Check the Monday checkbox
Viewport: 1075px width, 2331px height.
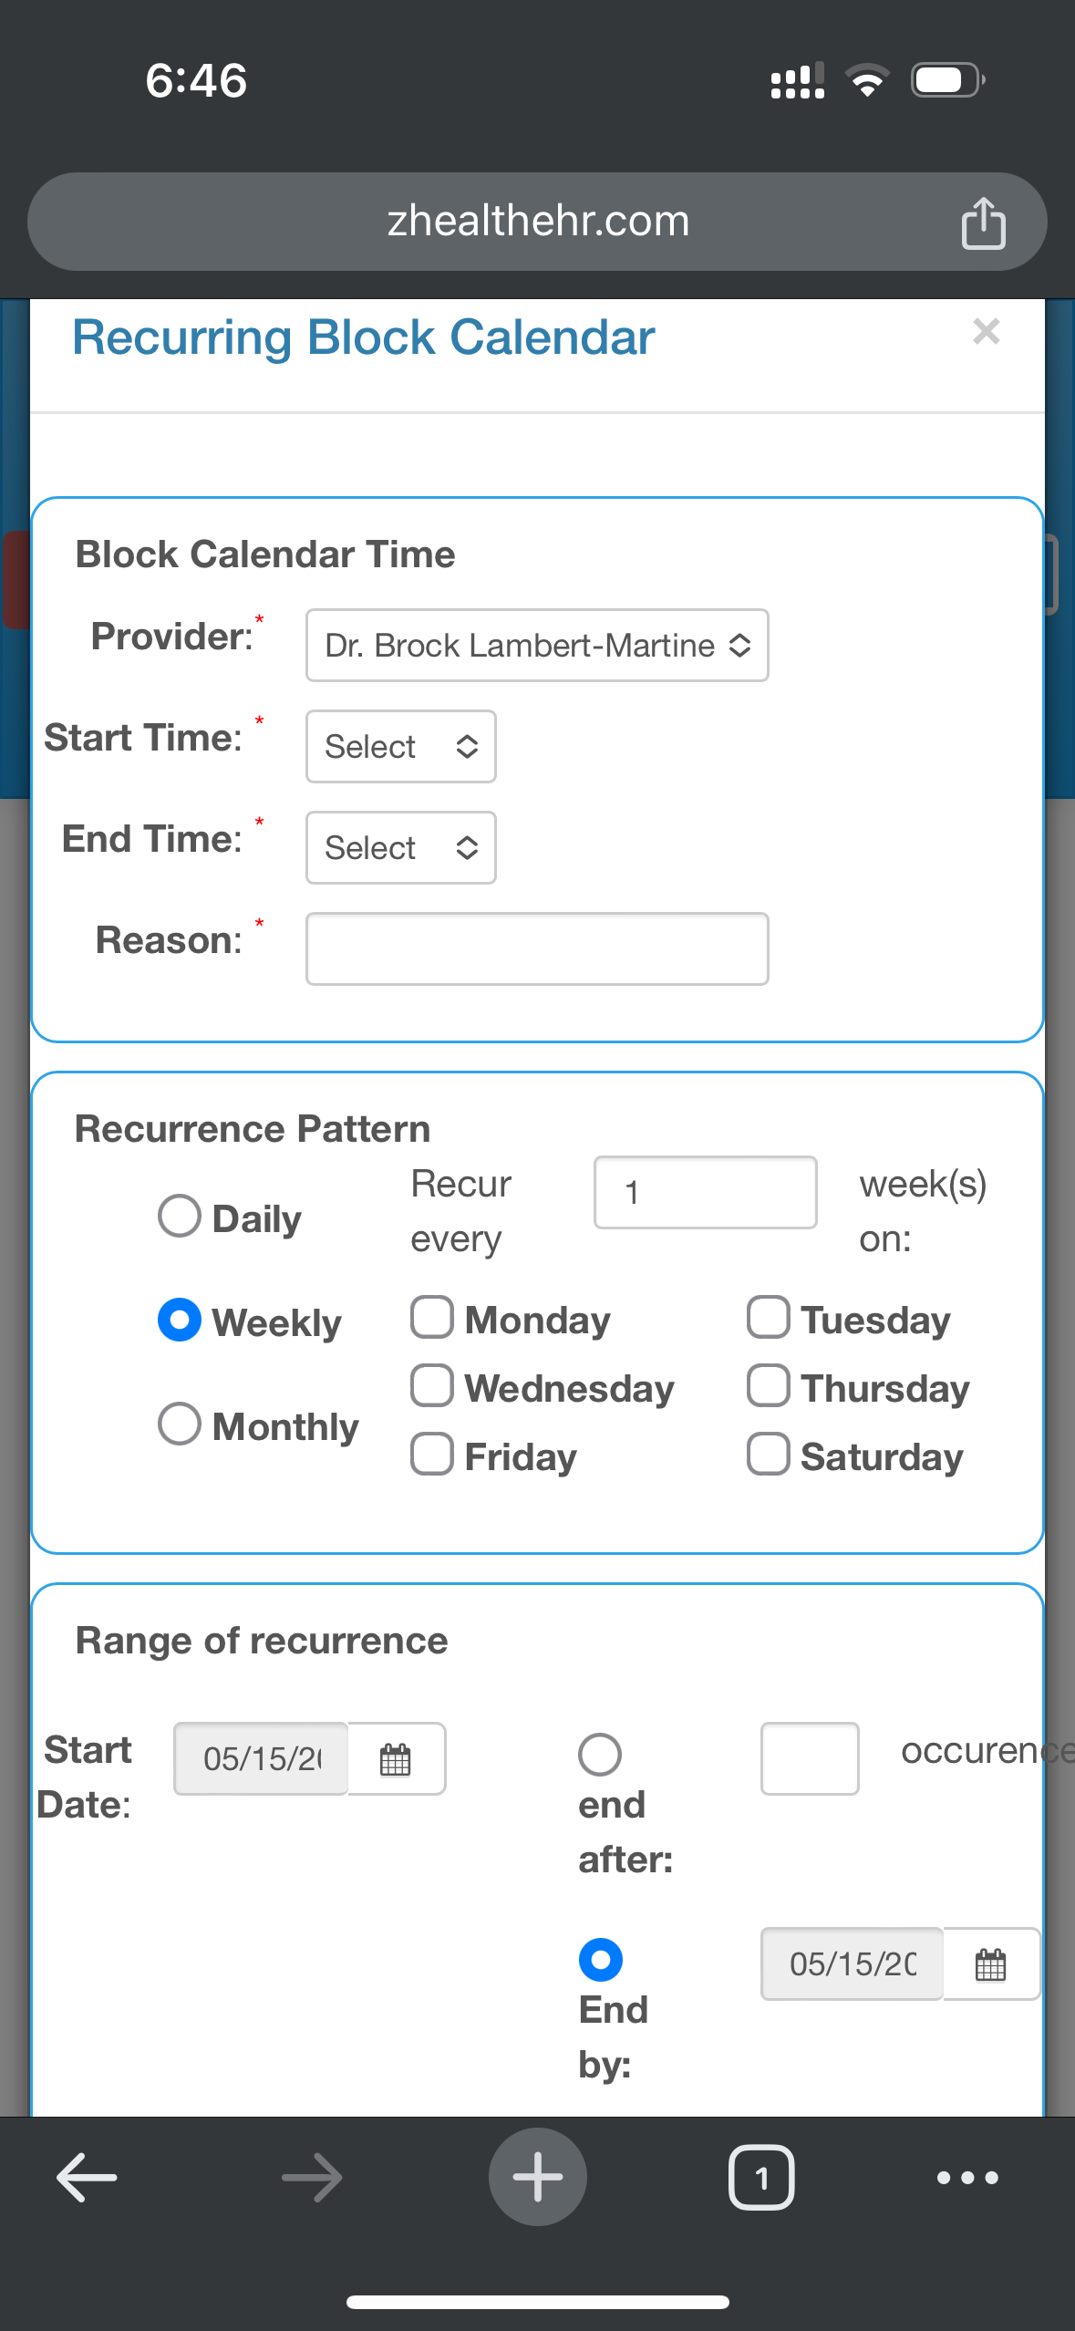pos(432,1317)
